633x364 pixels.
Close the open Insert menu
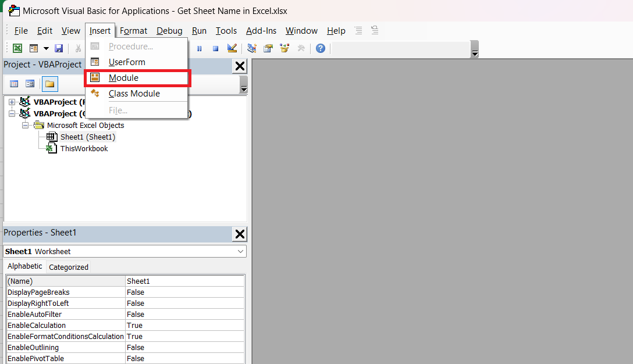click(99, 31)
